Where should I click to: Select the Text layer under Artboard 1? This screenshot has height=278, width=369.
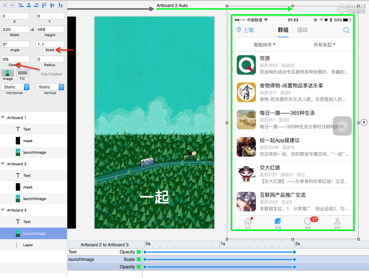pos(34,129)
